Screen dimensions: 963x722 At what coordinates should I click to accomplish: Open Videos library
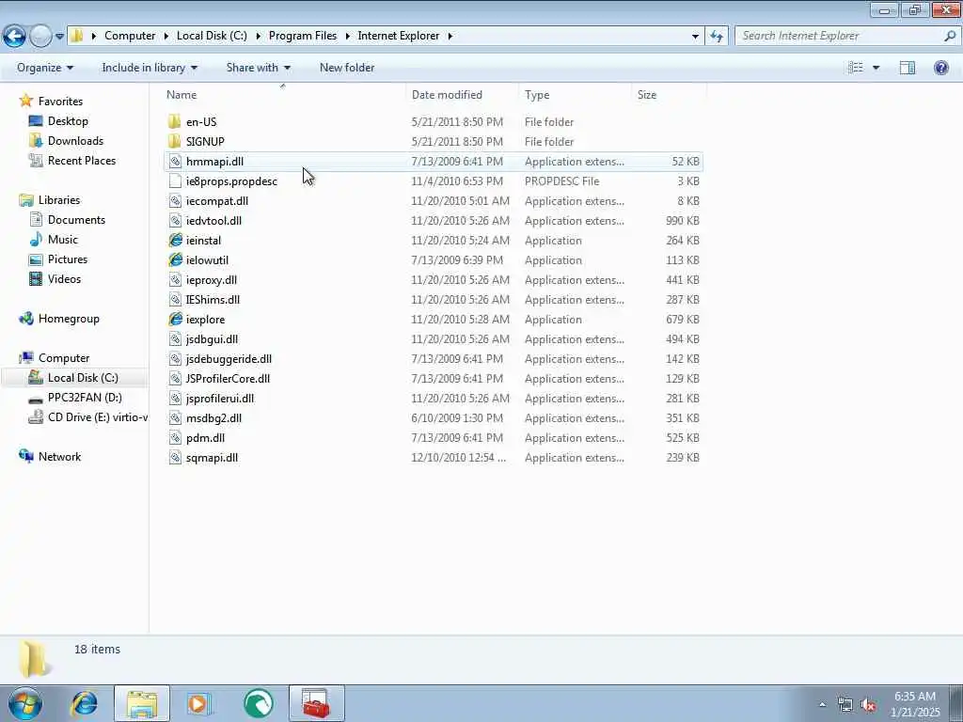click(x=64, y=278)
